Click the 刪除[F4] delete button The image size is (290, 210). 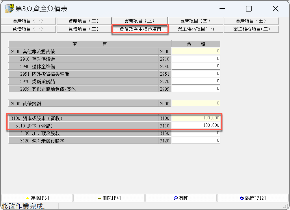(109, 198)
